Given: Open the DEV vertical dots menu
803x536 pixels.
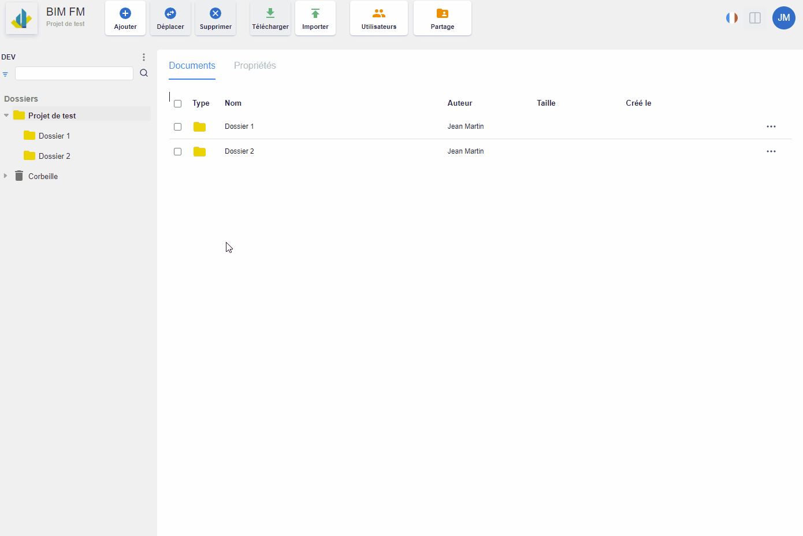Looking at the screenshot, I should pyautogui.click(x=144, y=57).
